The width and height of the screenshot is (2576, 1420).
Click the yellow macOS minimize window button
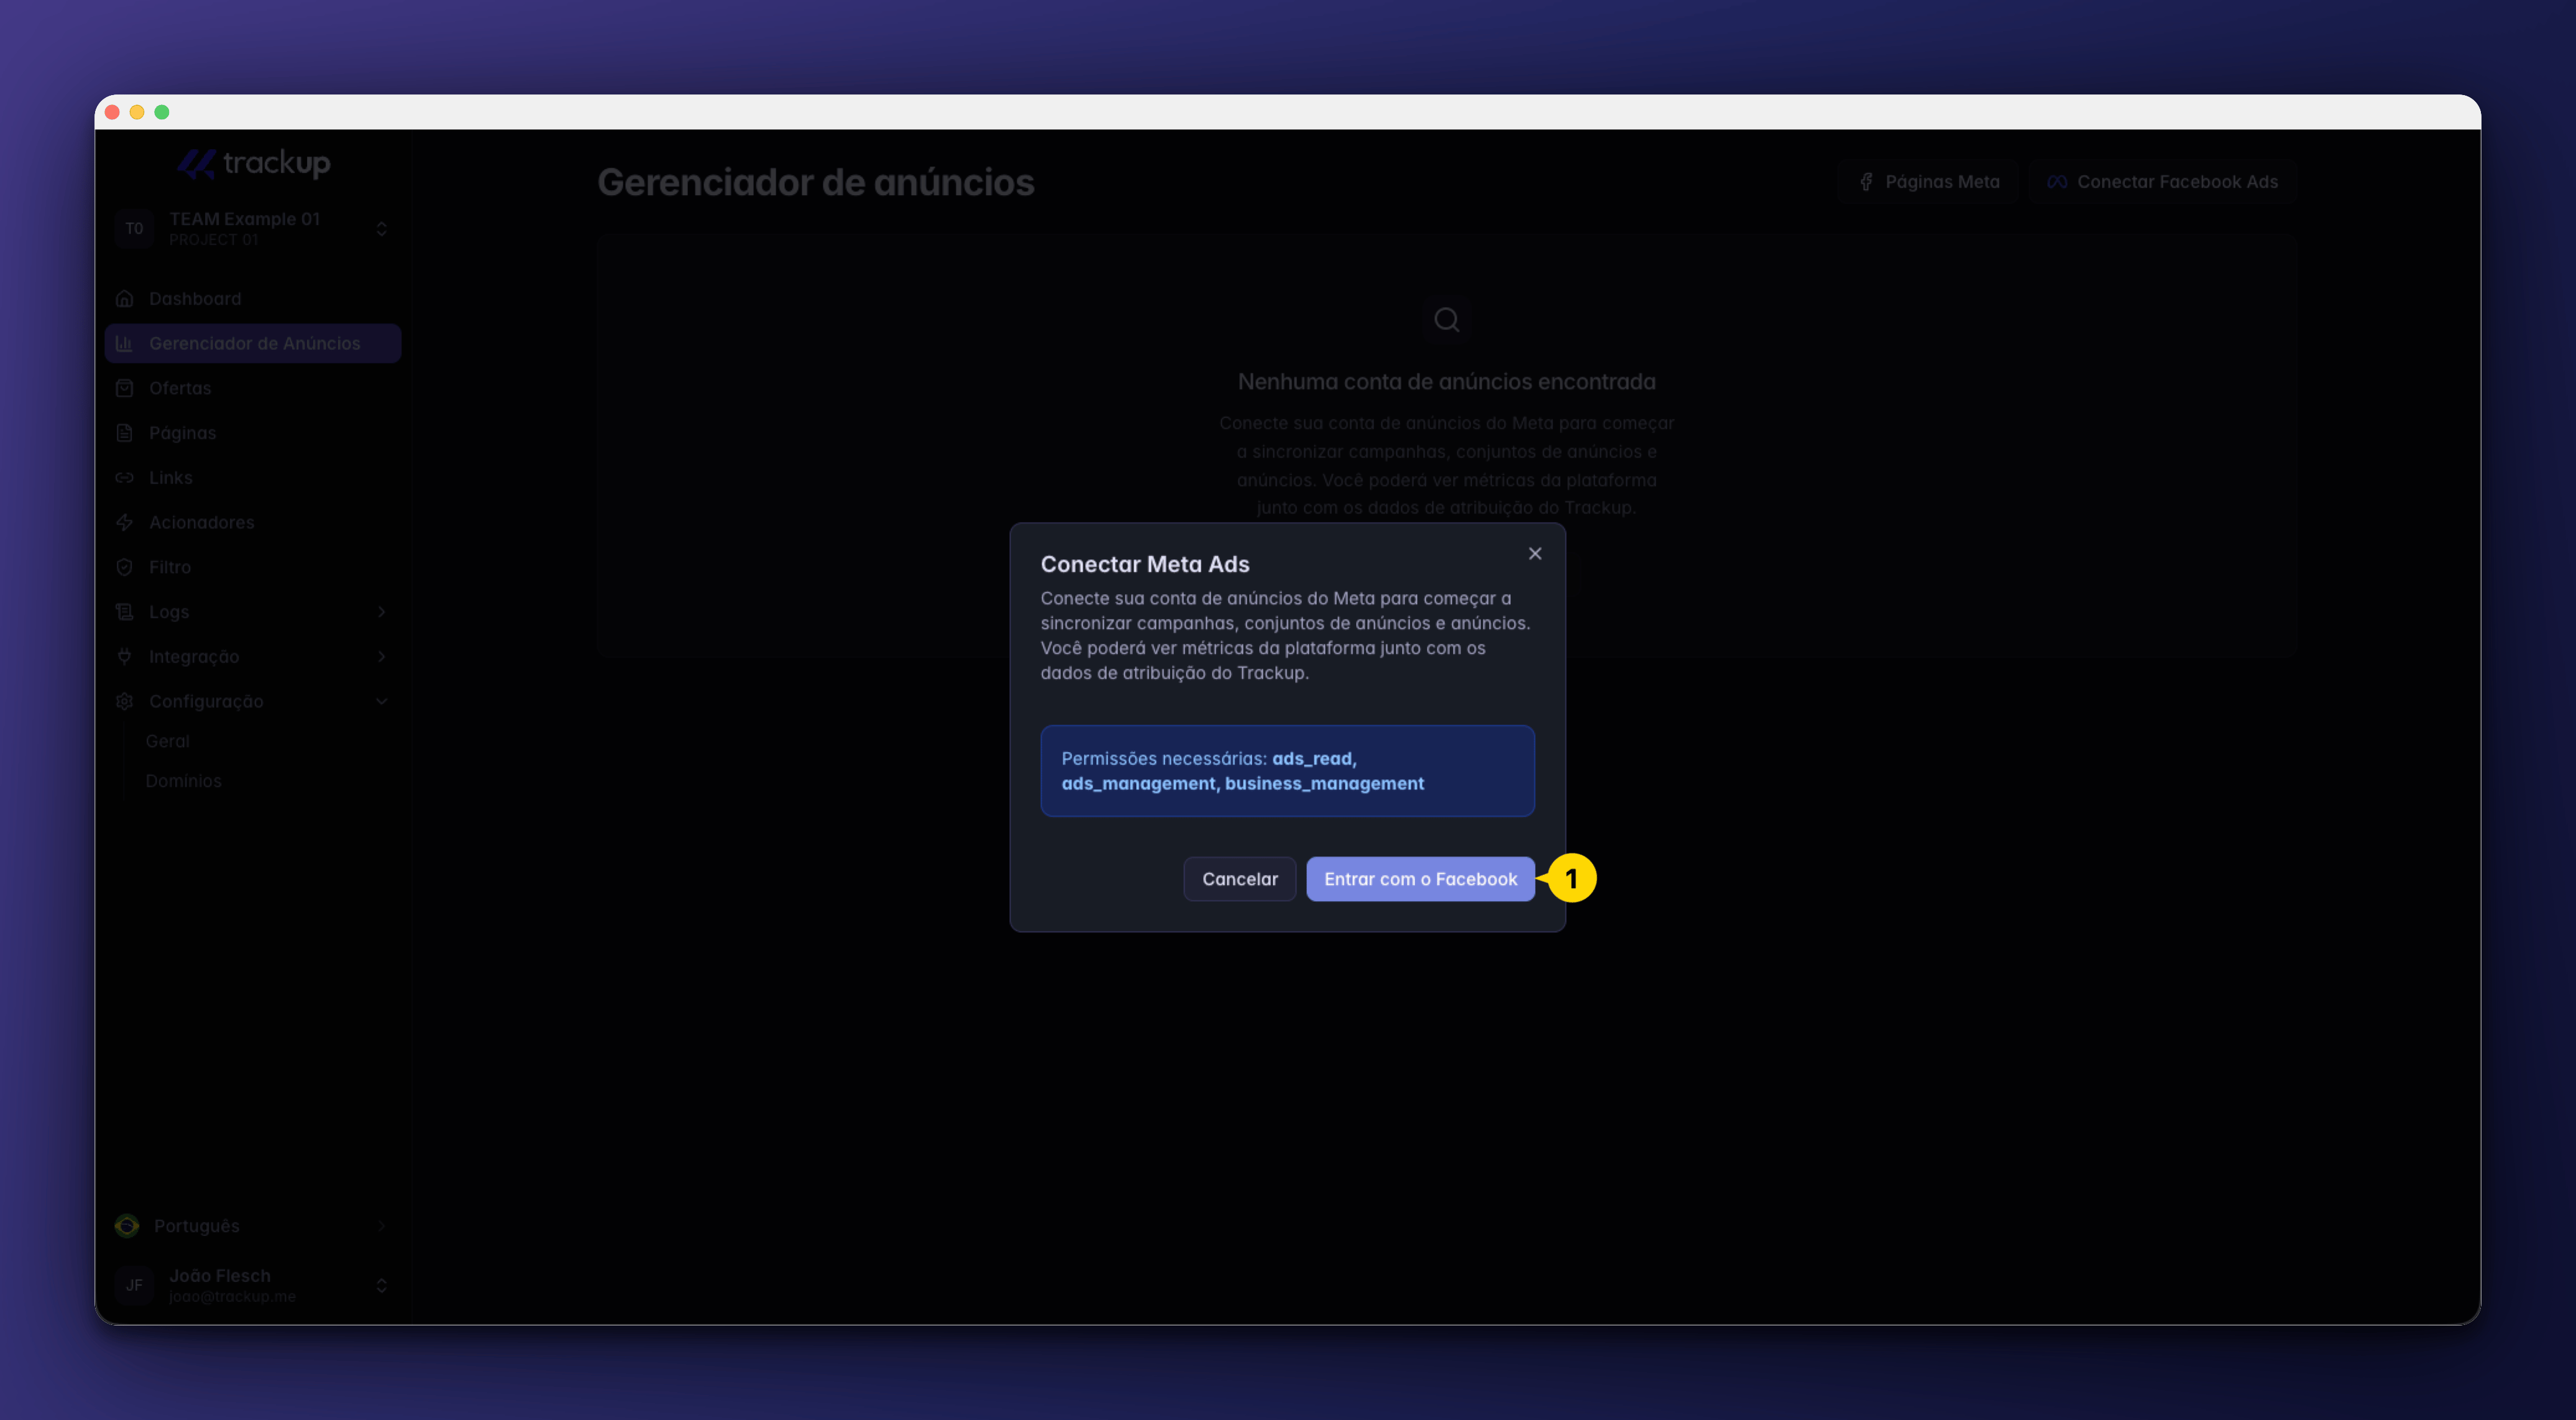click(137, 112)
